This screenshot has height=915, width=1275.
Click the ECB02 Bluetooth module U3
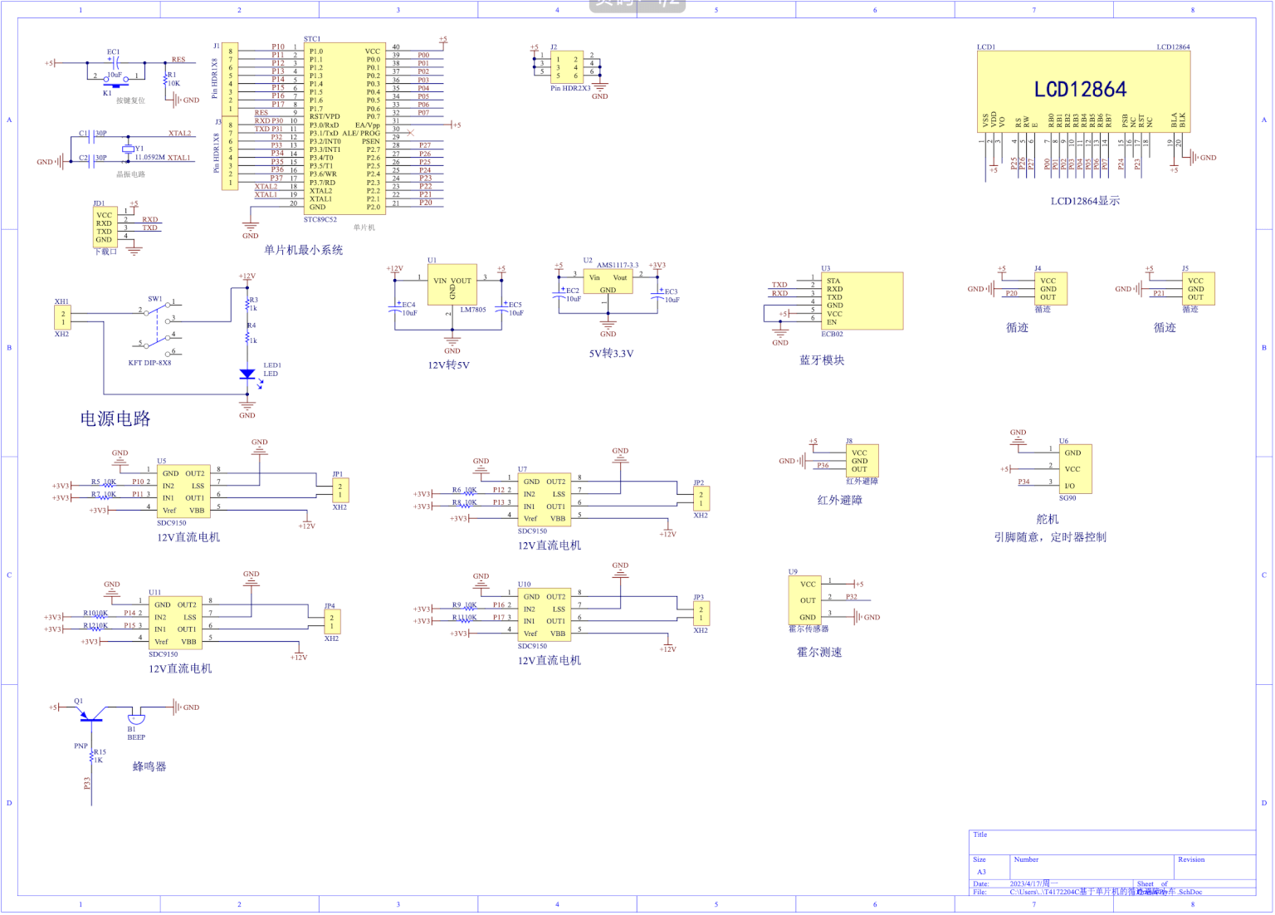click(862, 301)
